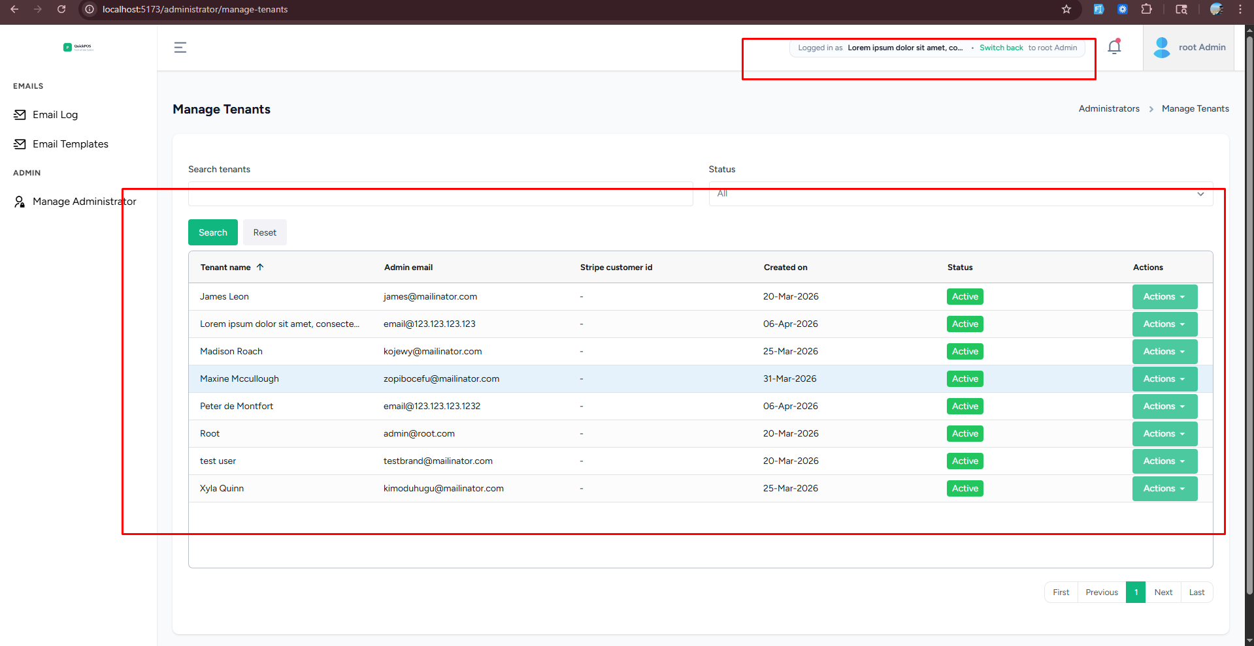Screen dimensions: 1254x646
Task: Open Email Log in sidebar
Action: tap(55, 115)
